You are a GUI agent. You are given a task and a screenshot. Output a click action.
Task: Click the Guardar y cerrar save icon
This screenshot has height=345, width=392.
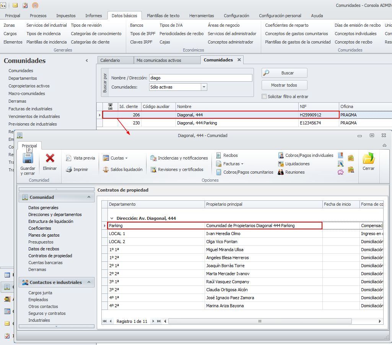pyautogui.click(x=28, y=159)
